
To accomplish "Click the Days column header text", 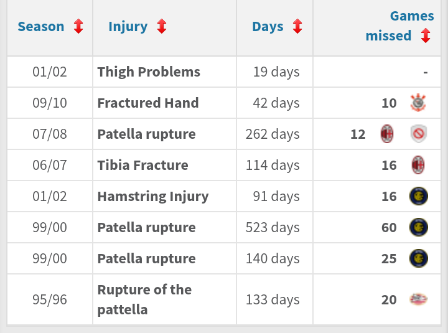I will tap(268, 27).
